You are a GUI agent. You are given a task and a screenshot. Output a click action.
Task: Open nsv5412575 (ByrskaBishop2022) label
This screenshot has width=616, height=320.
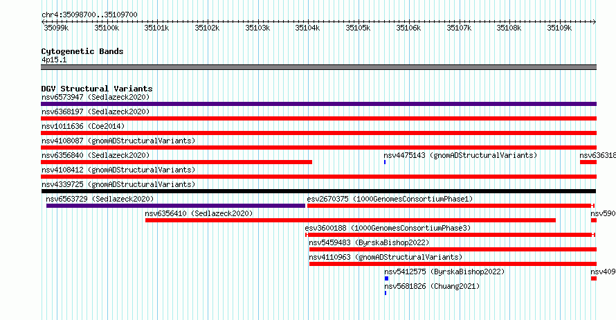pos(444,272)
